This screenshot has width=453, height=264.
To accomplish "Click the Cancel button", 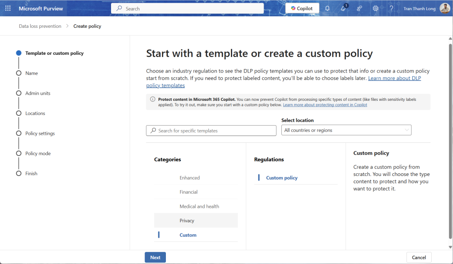I will 418,257.
